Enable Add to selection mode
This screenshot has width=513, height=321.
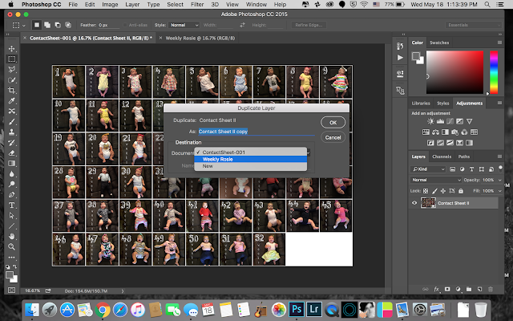click(x=47, y=25)
